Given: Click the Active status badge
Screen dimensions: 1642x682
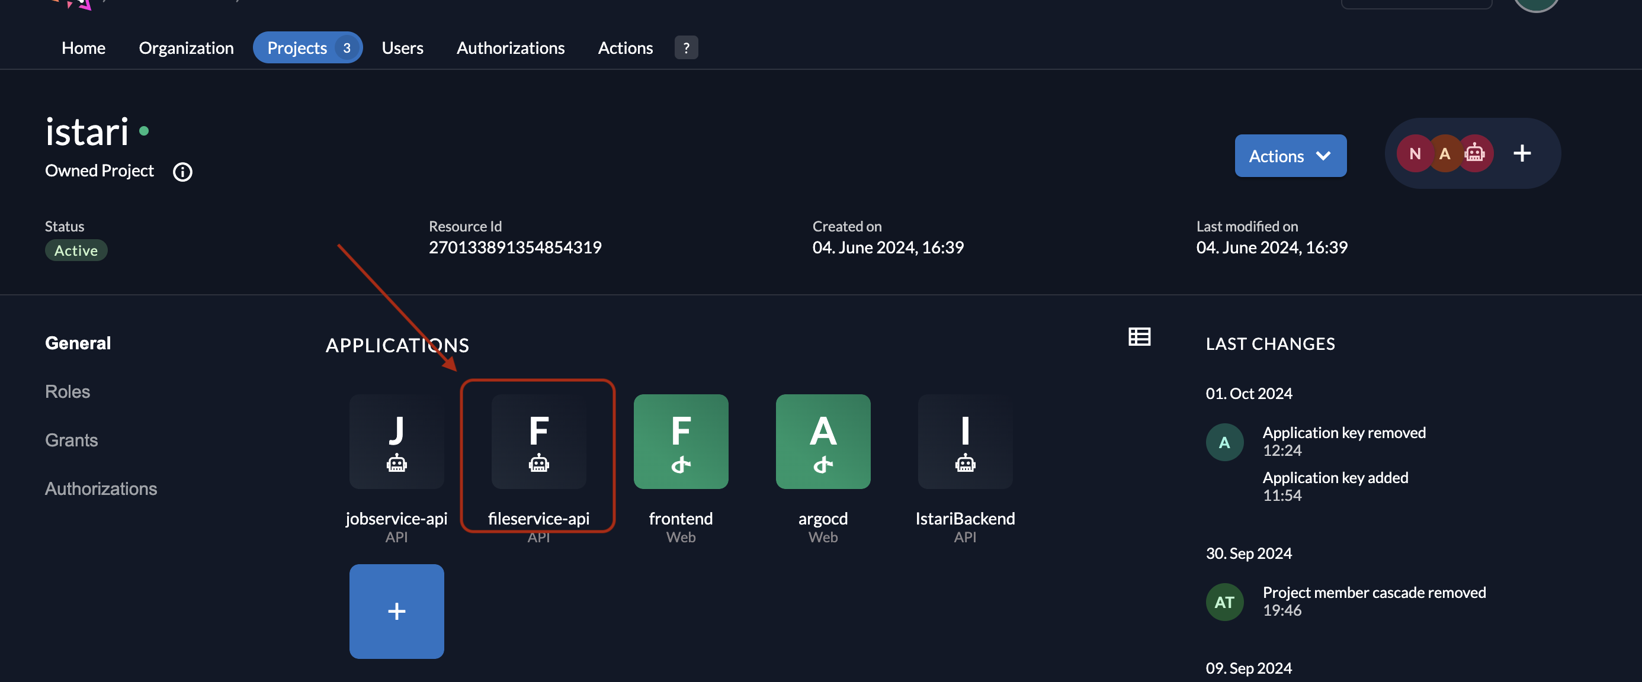Looking at the screenshot, I should click(x=76, y=250).
